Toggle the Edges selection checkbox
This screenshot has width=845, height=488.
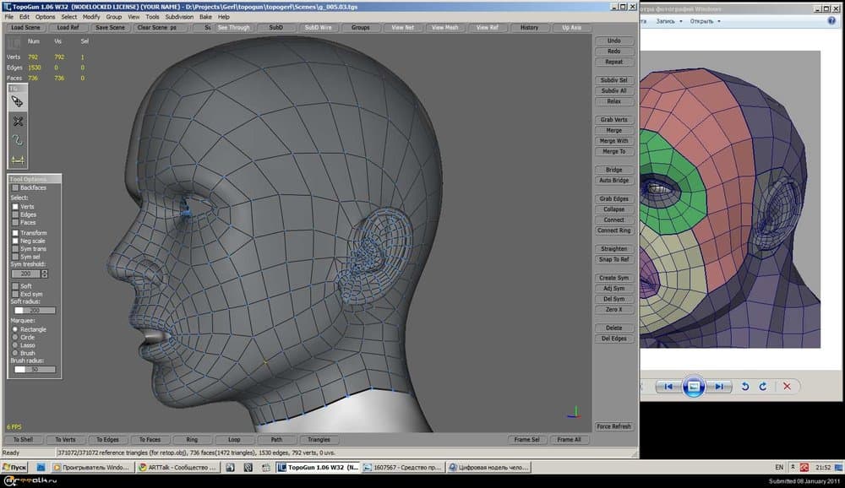coord(15,214)
